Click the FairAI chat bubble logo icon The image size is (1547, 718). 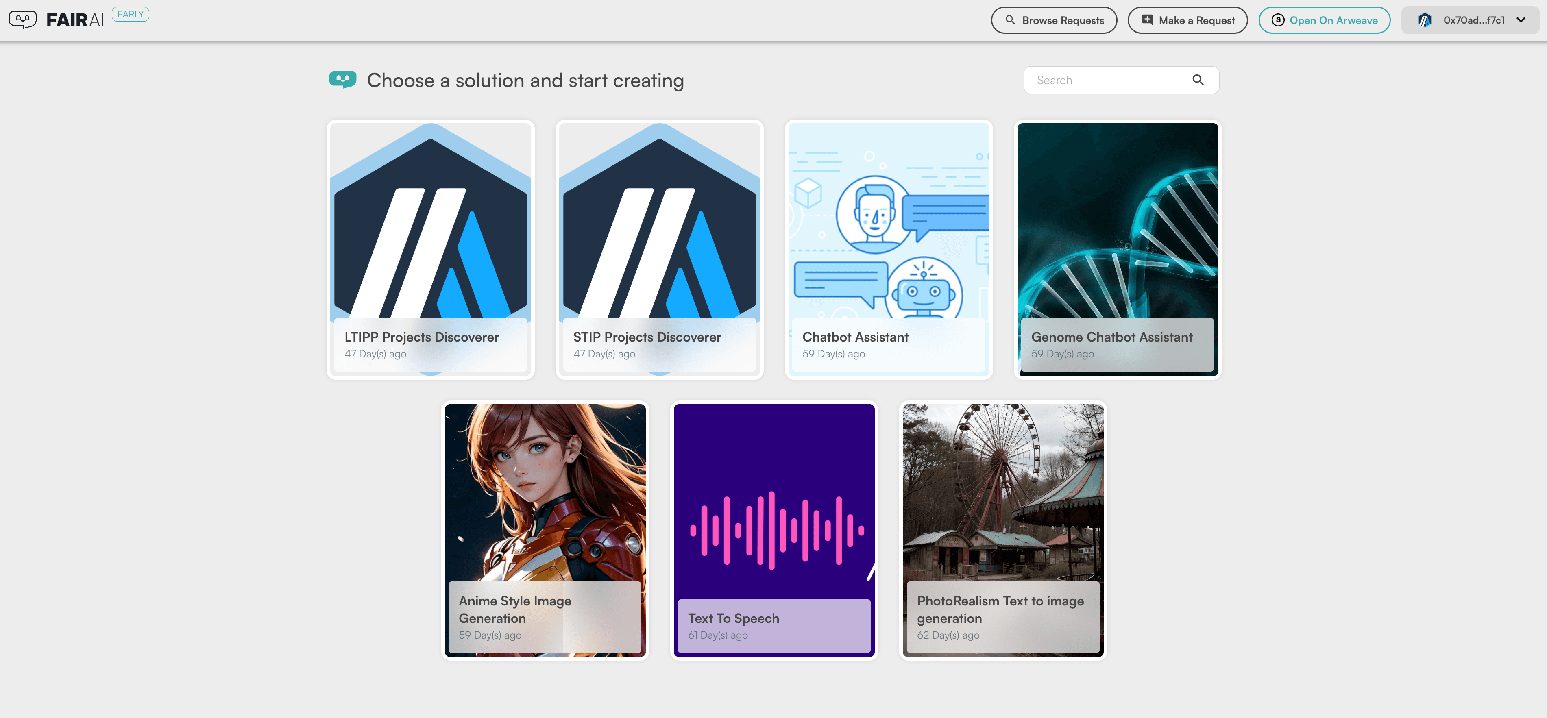(22, 19)
